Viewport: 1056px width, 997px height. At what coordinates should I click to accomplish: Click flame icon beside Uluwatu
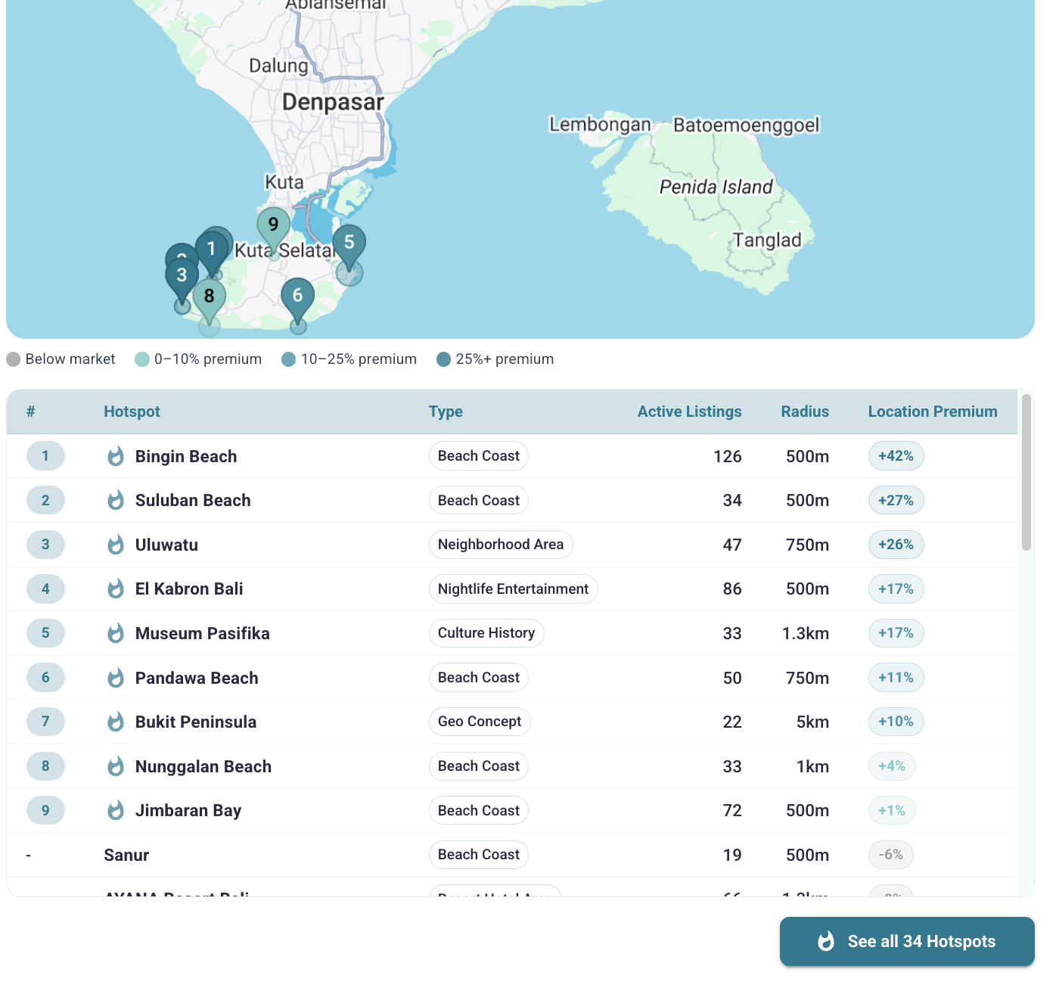point(116,545)
